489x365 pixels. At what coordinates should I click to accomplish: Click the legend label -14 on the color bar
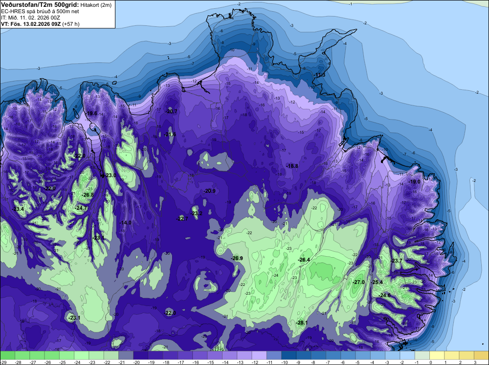[226, 362]
